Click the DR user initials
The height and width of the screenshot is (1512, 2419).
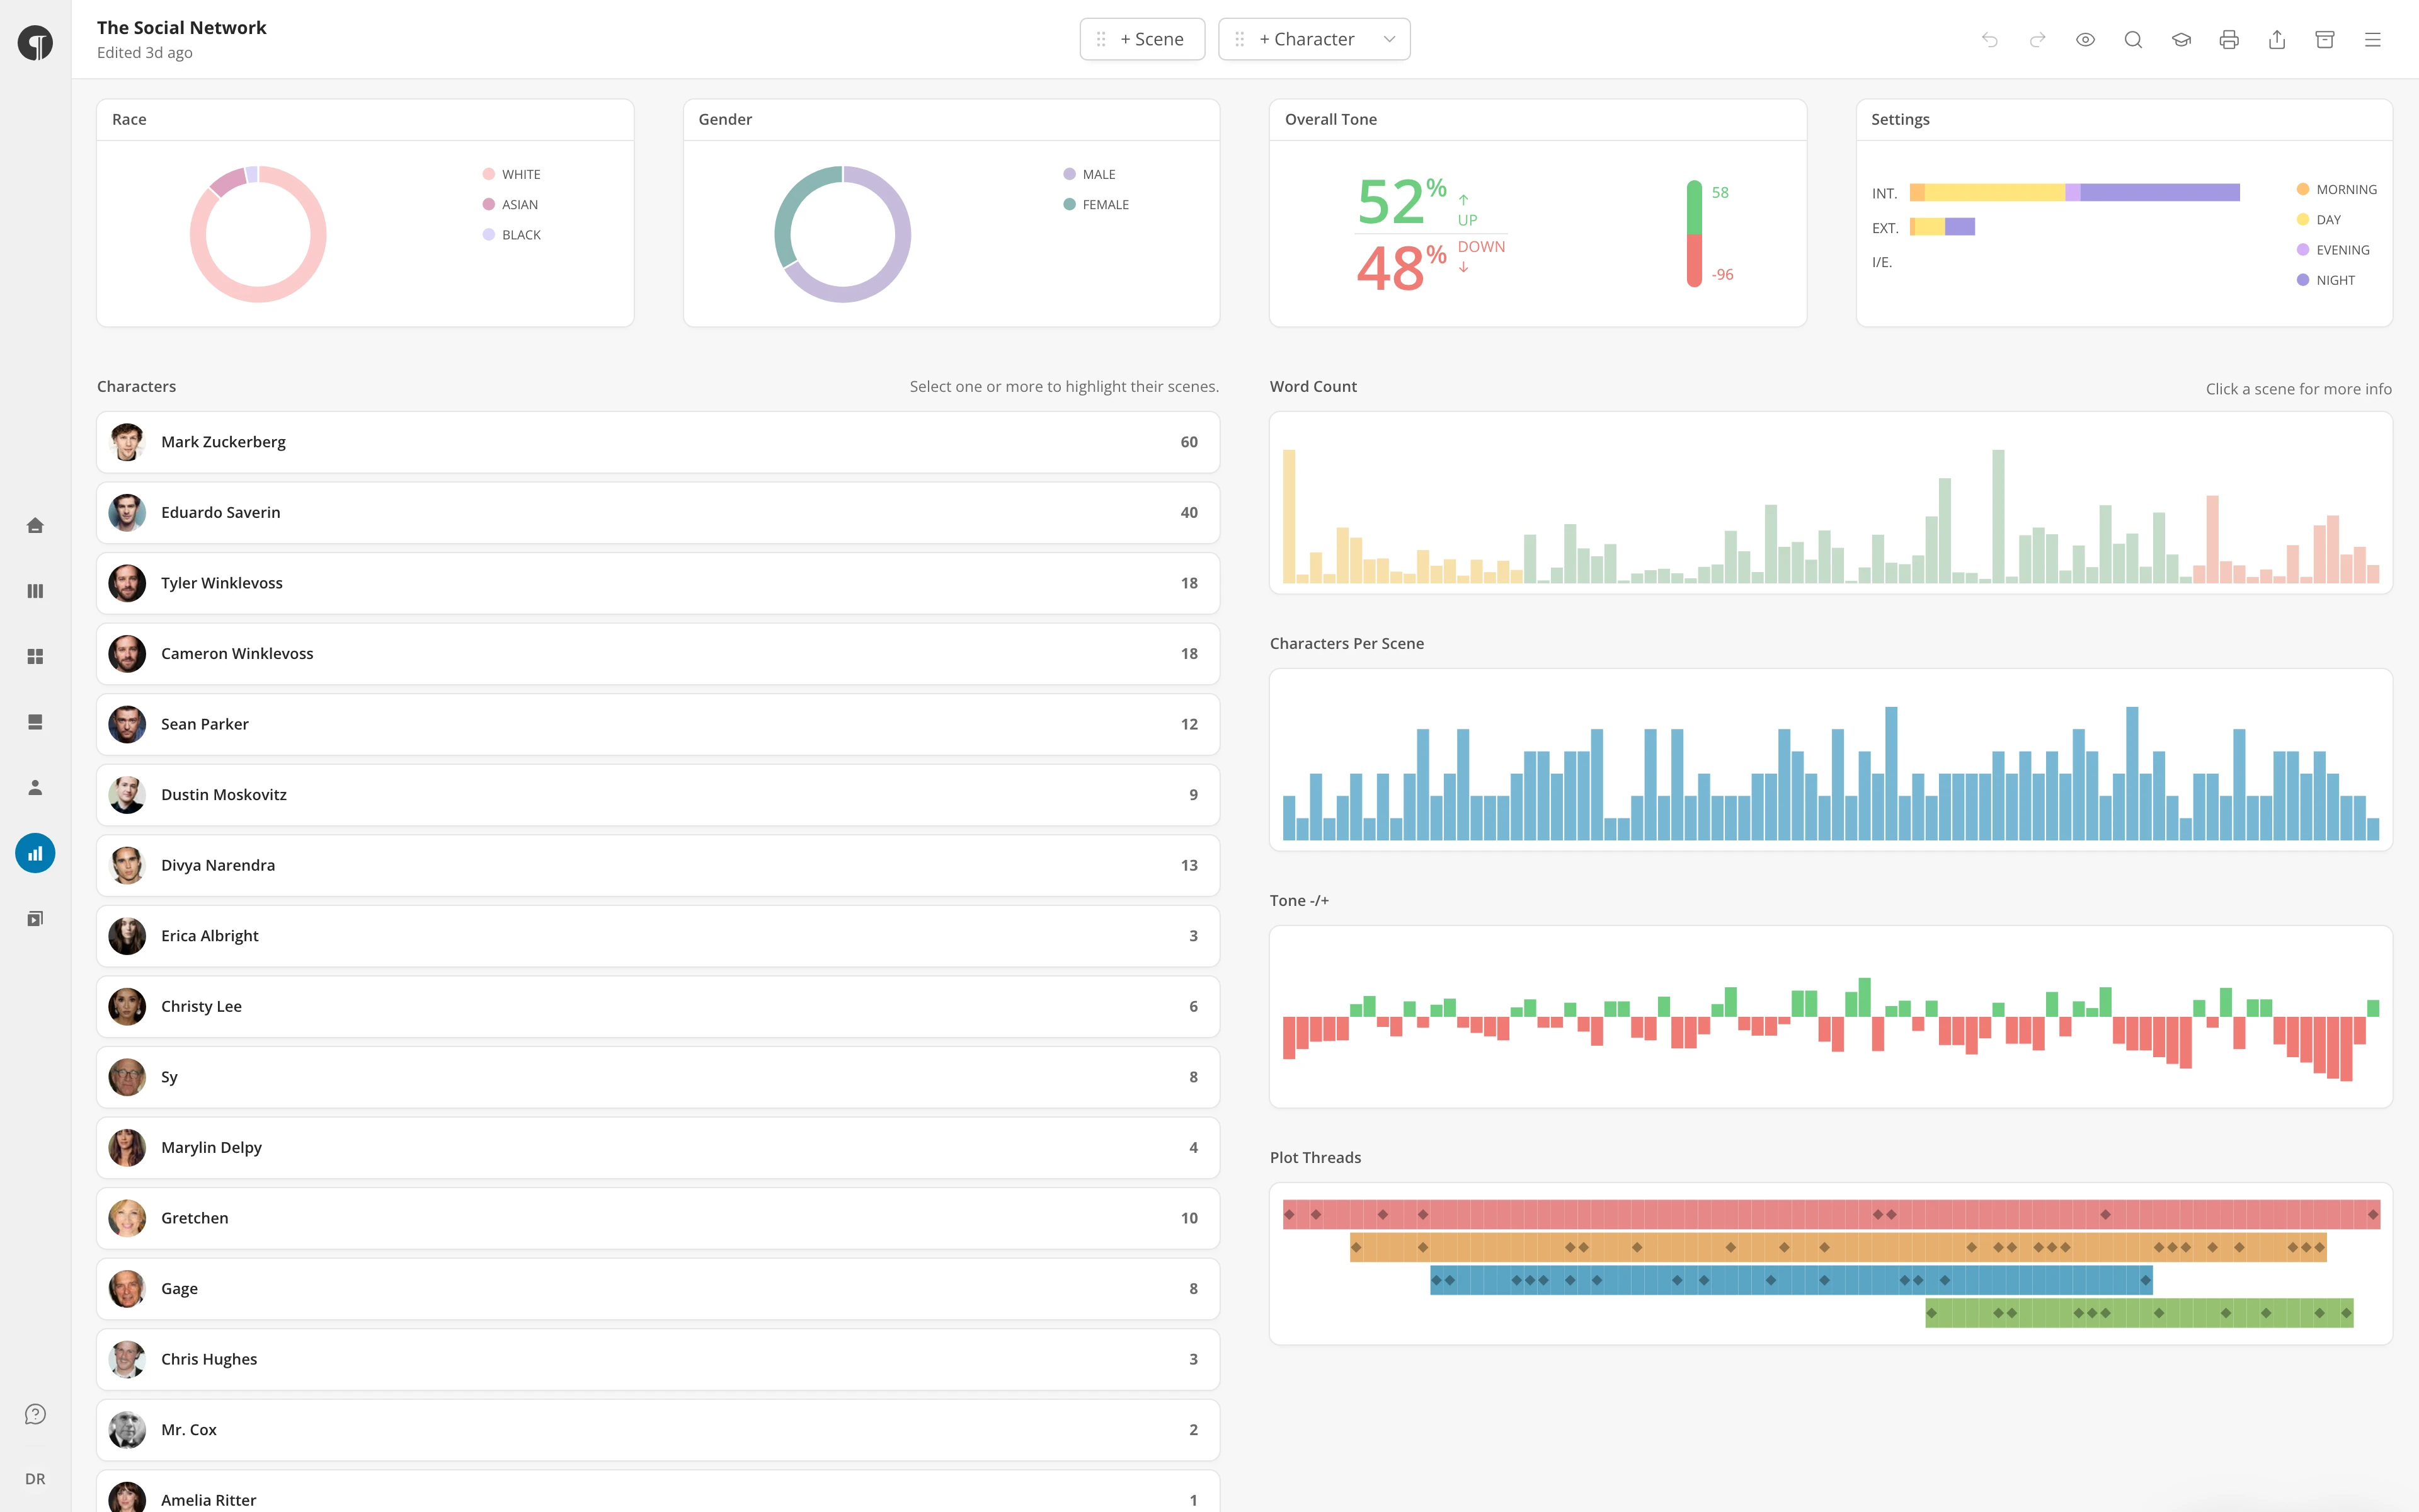35,1479
